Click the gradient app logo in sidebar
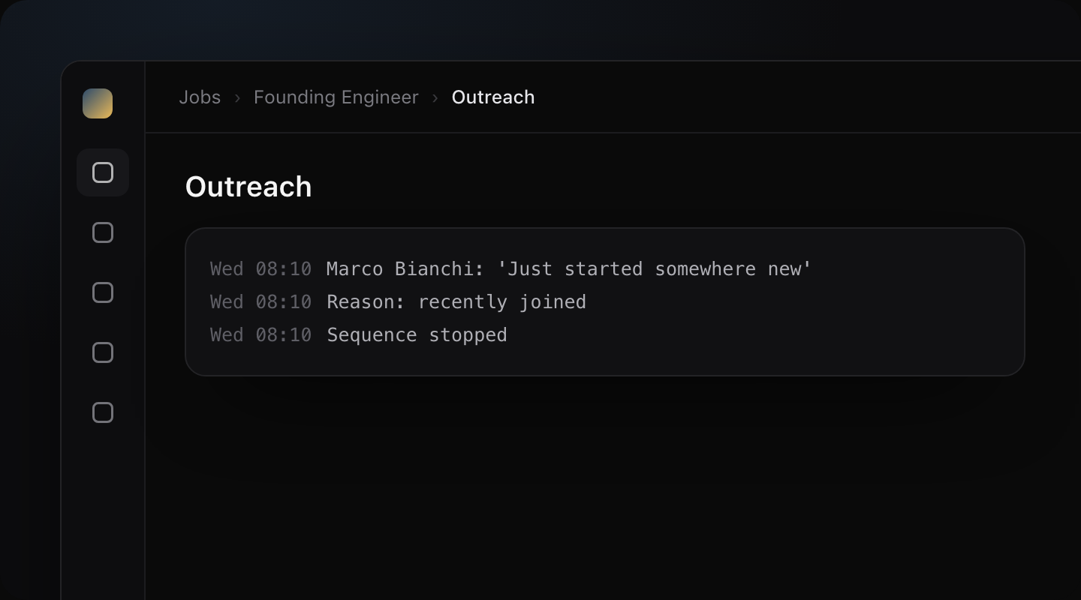 coord(98,103)
